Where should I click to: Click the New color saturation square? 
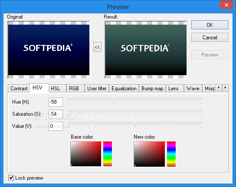tap(149, 154)
